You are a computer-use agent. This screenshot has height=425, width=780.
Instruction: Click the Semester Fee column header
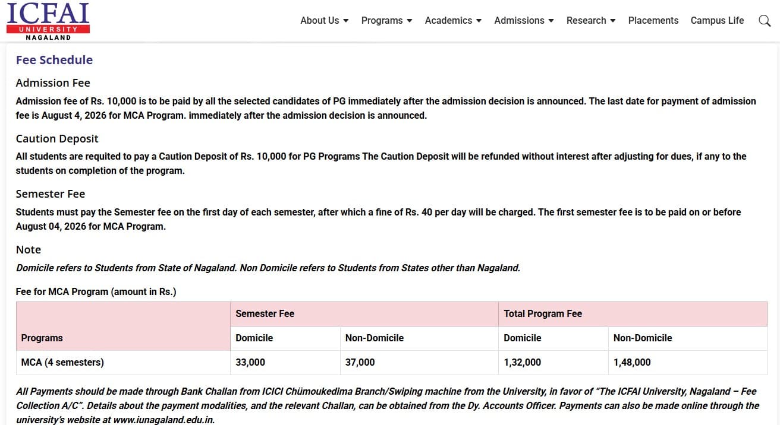coord(265,313)
